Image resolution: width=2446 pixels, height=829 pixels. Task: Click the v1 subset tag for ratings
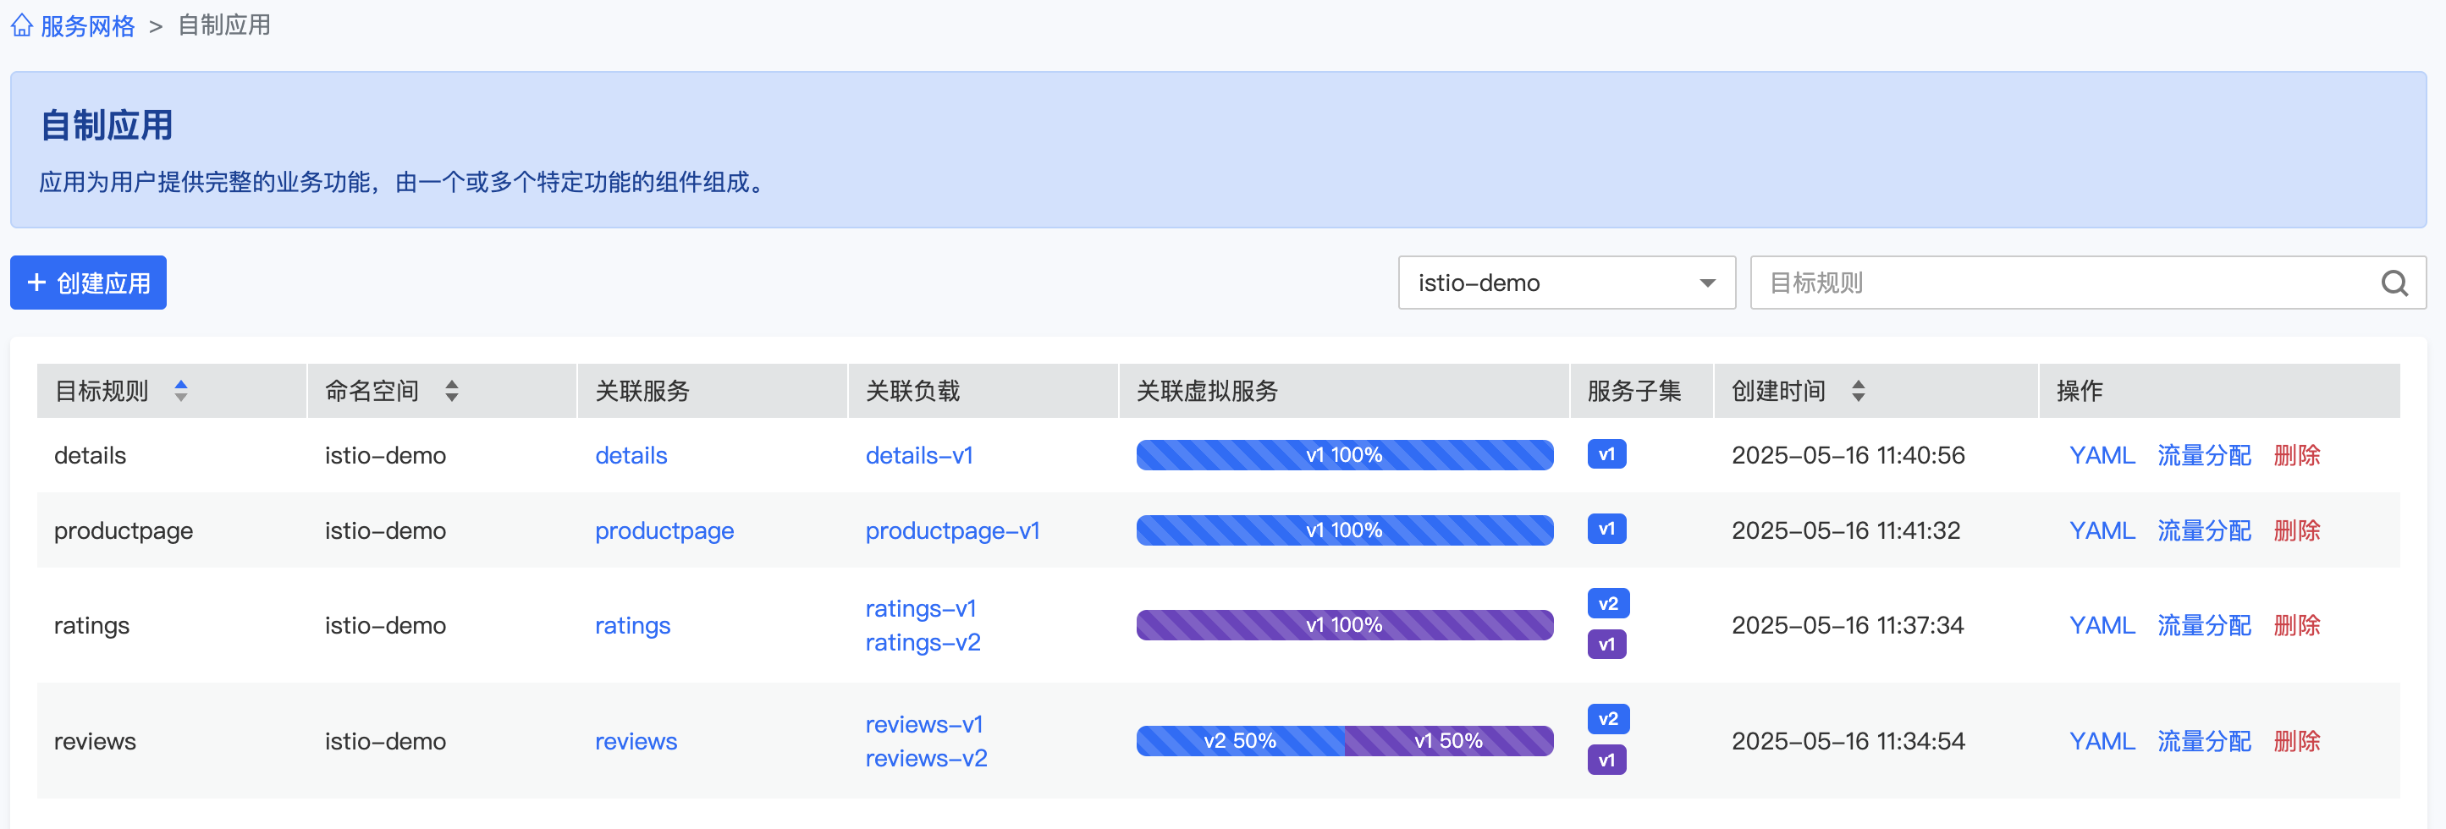coord(1606,645)
